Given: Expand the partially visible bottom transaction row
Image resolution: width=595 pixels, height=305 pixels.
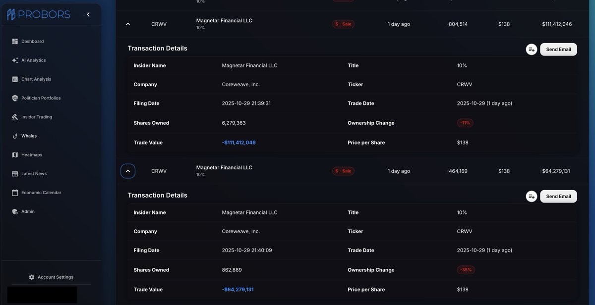Looking at the screenshot, I should pyautogui.click(x=127, y=302).
